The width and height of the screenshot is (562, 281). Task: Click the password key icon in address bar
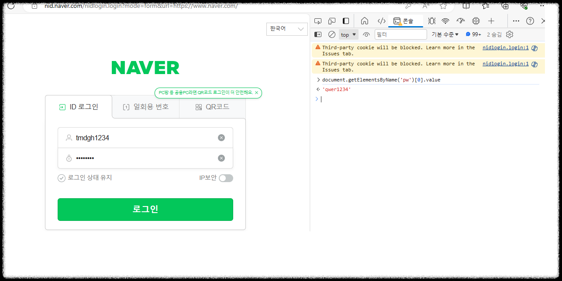pos(408,6)
